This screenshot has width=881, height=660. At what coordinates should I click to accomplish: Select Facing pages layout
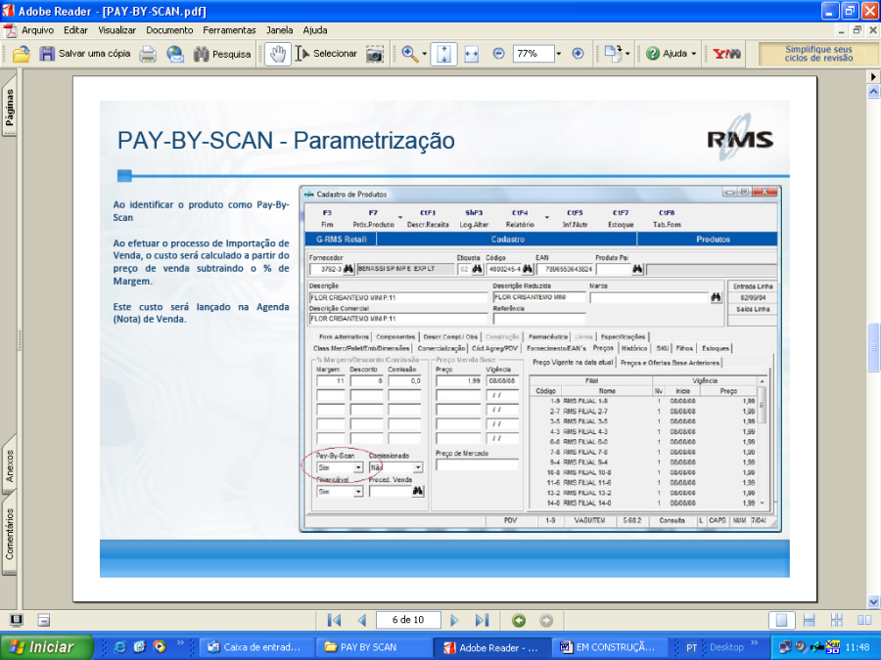(x=864, y=620)
